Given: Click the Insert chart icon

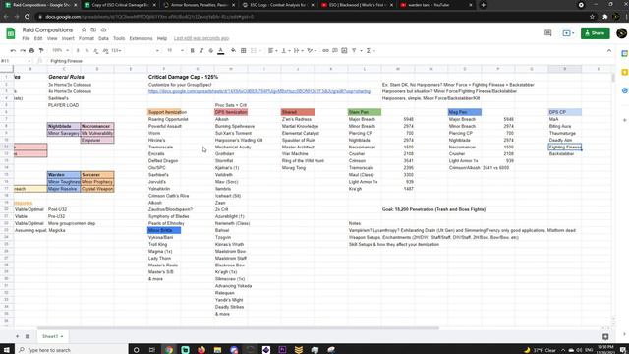Looking at the screenshot, I should (x=344, y=50).
